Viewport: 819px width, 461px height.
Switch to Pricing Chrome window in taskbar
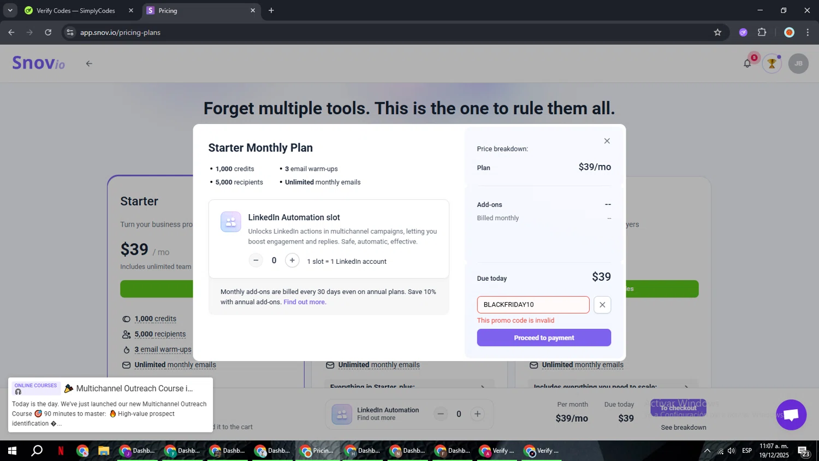[x=318, y=451]
